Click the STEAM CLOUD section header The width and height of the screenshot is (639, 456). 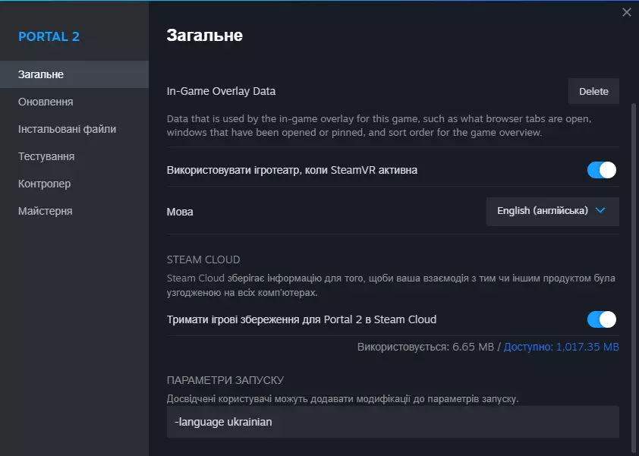point(203,259)
